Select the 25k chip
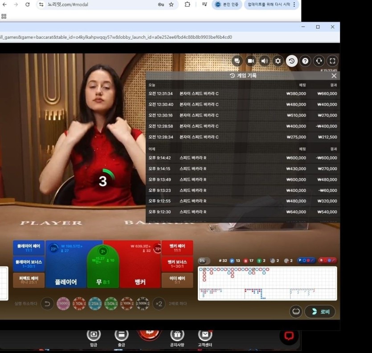The width and height of the screenshot is (372, 353). pyautogui.click(x=95, y=304)
